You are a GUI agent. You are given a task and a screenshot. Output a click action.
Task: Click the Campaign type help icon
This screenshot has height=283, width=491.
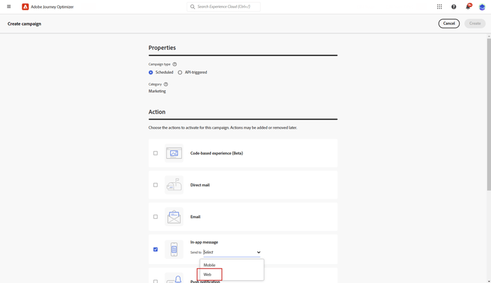click(175, 64)
